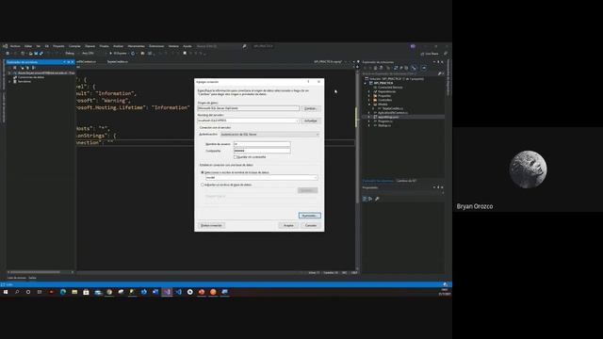Open the Proyecto menu

[58, 46]
